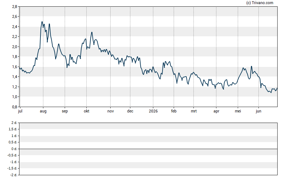Click the '1,4' price axis label
The width and height of the screenshot is (283, 180).
click(x=15, y=77)
